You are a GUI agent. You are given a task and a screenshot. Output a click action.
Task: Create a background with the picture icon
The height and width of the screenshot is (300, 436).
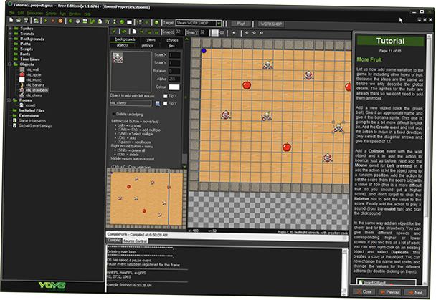click(x=85, y=21)
